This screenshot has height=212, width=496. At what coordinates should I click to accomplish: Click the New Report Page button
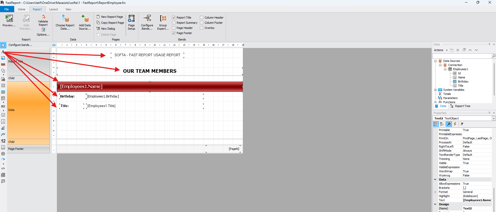click(110, 17)
